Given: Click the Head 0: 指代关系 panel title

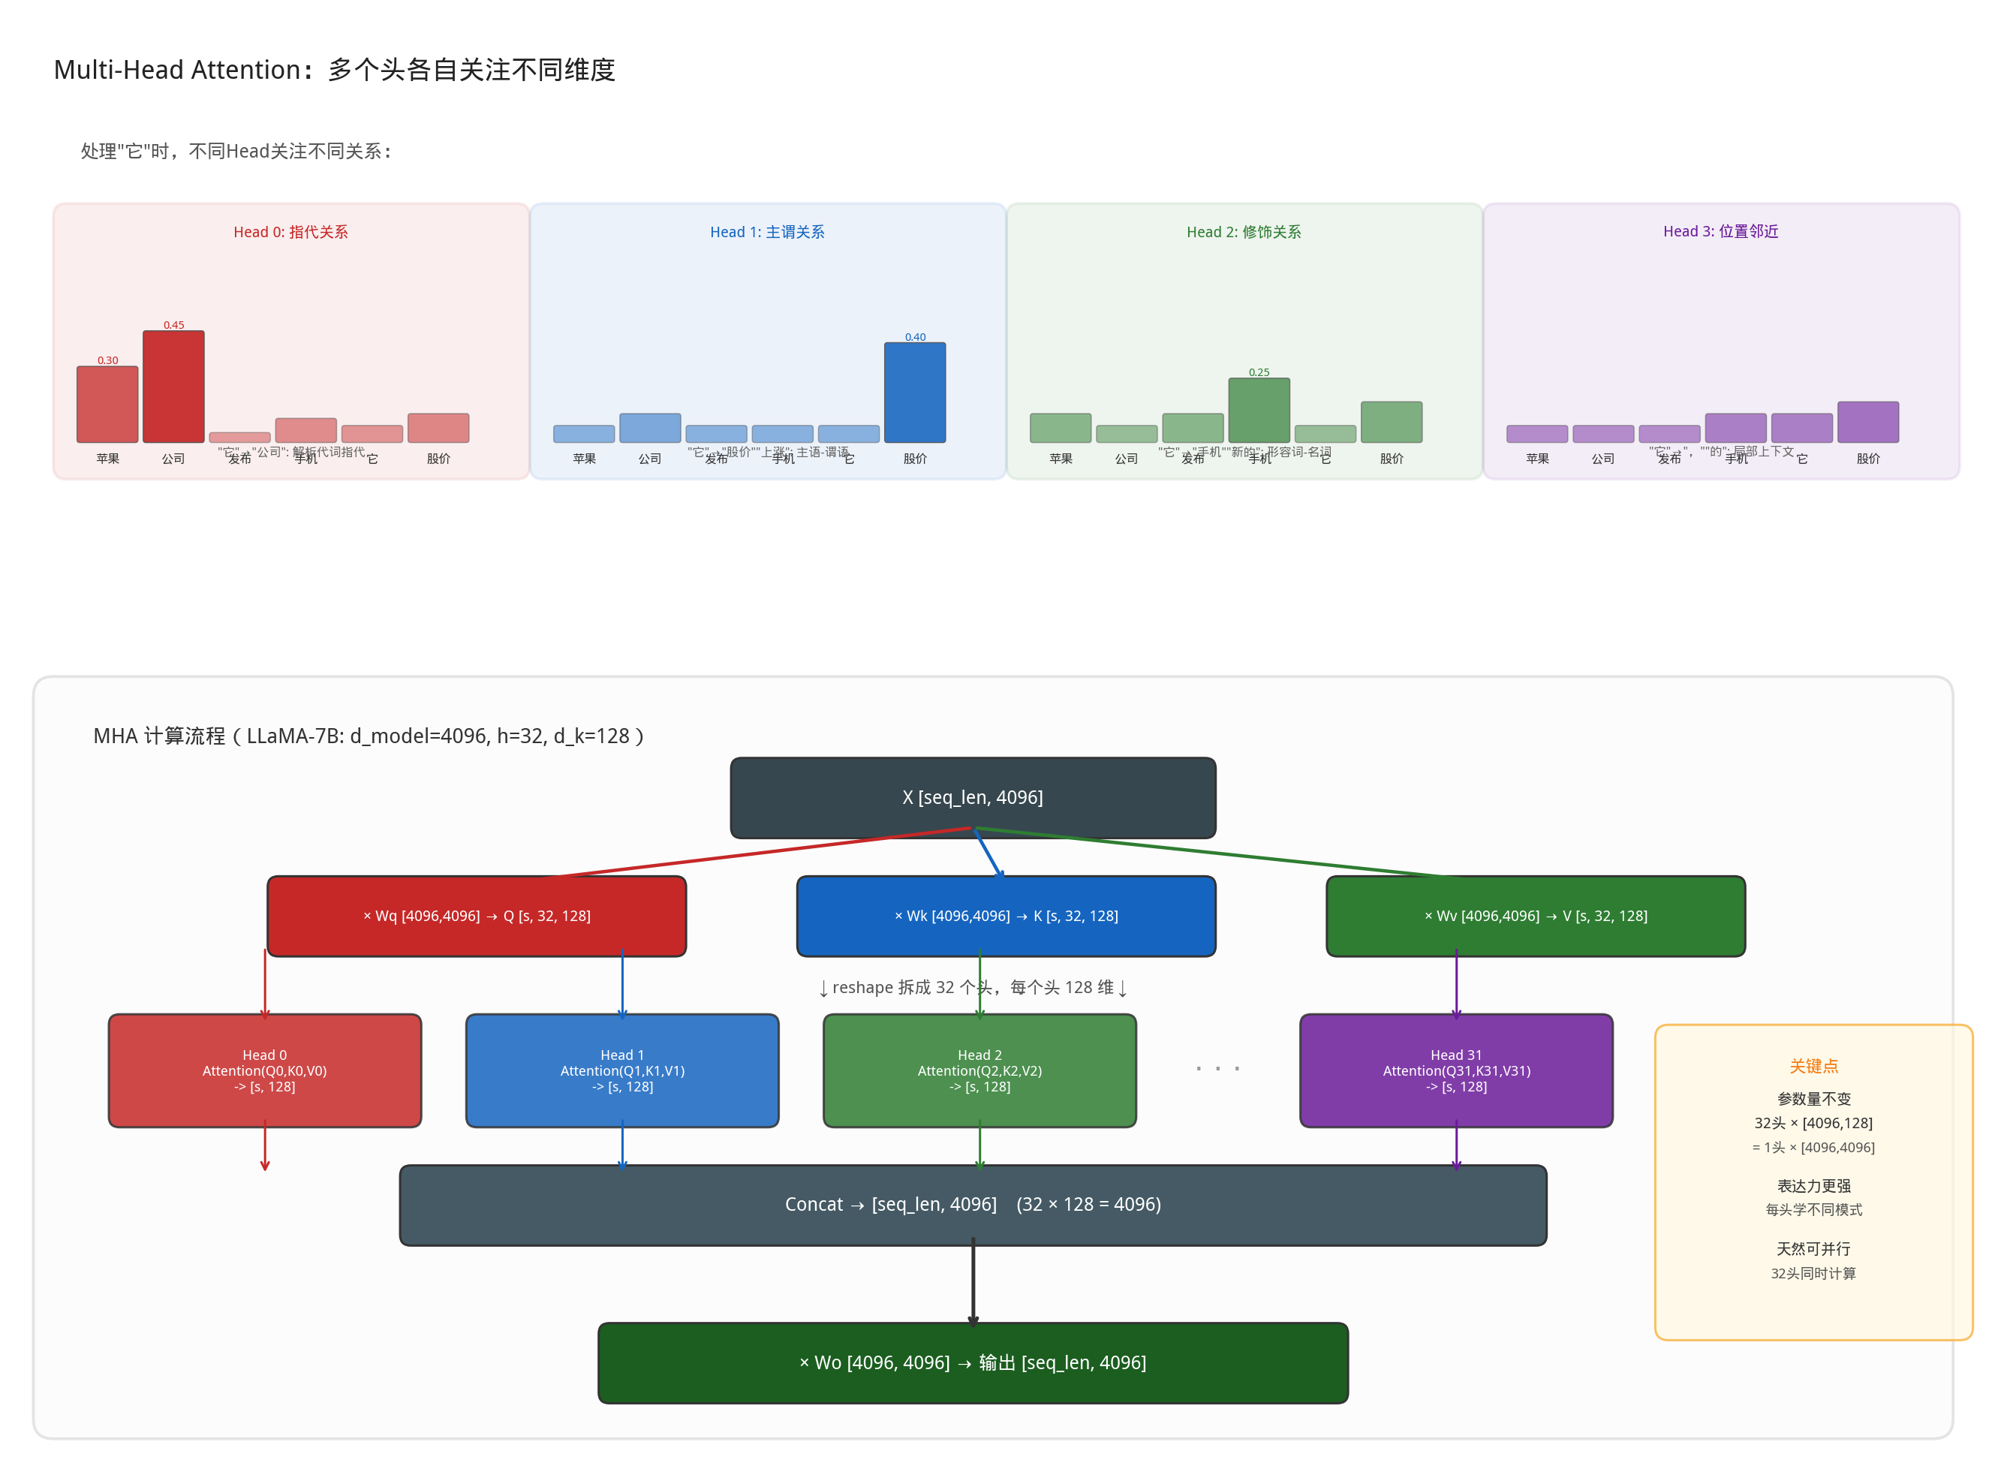Looking at the screenshot, I should (x=290, y=232).
